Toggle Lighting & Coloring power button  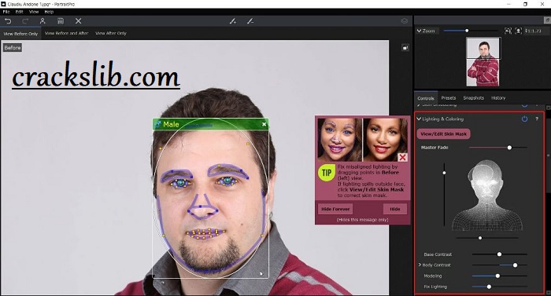tap(525, 119)
